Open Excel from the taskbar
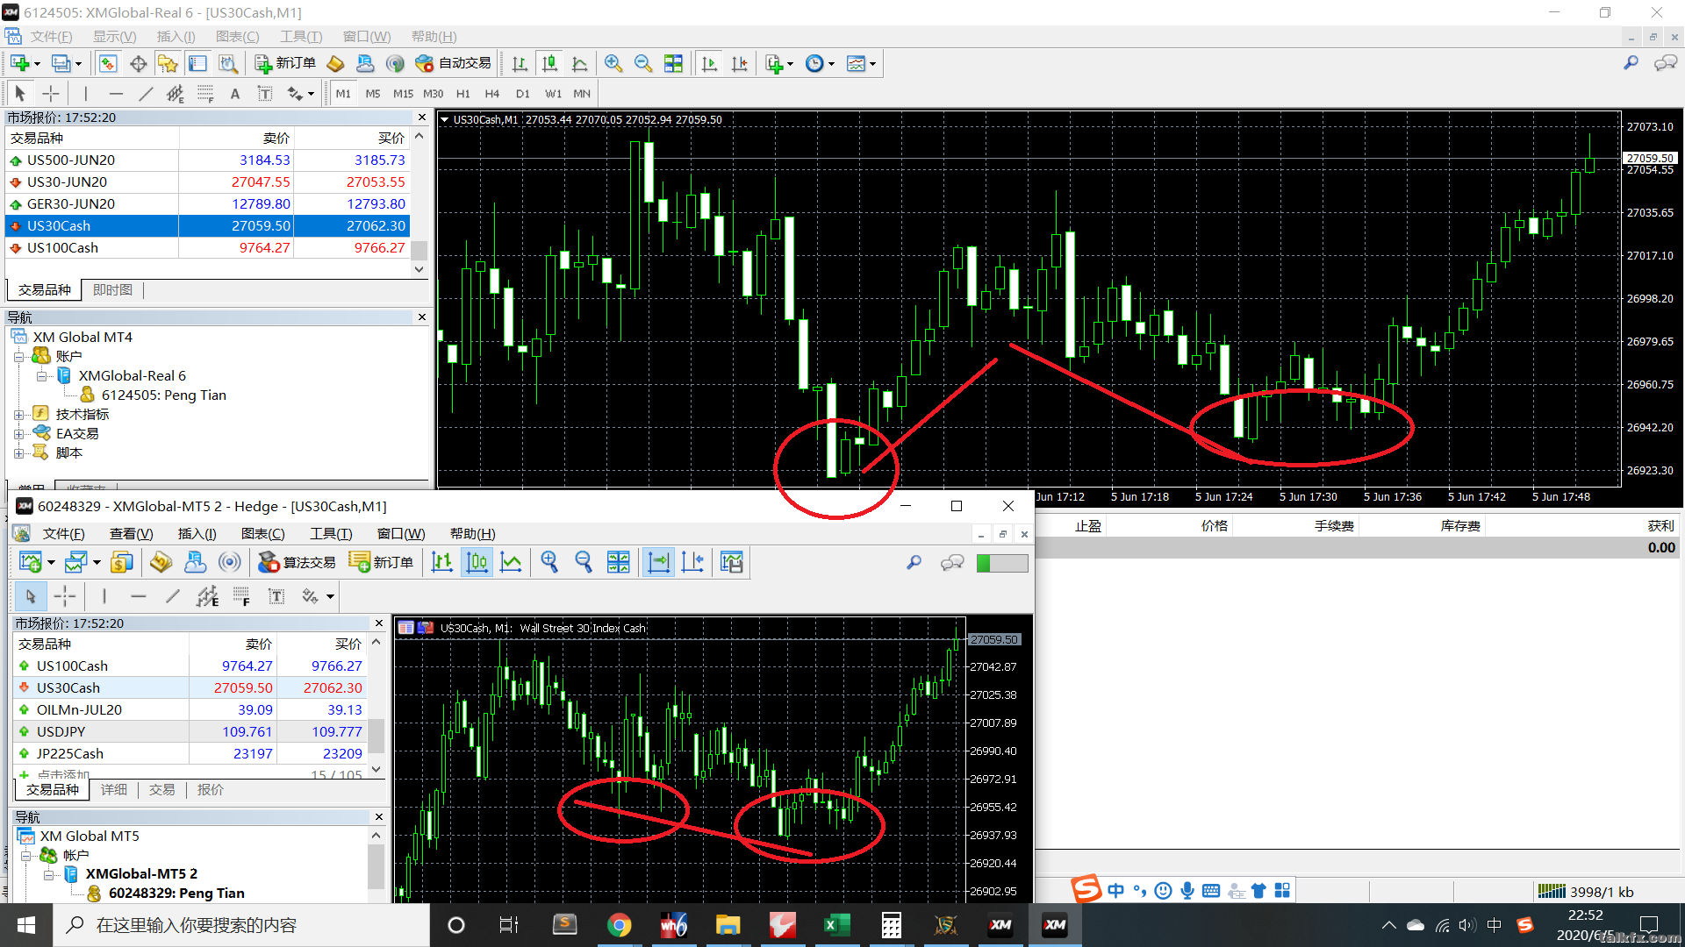The width and height of the screenshot is (1685, 947). coord(836,925)
